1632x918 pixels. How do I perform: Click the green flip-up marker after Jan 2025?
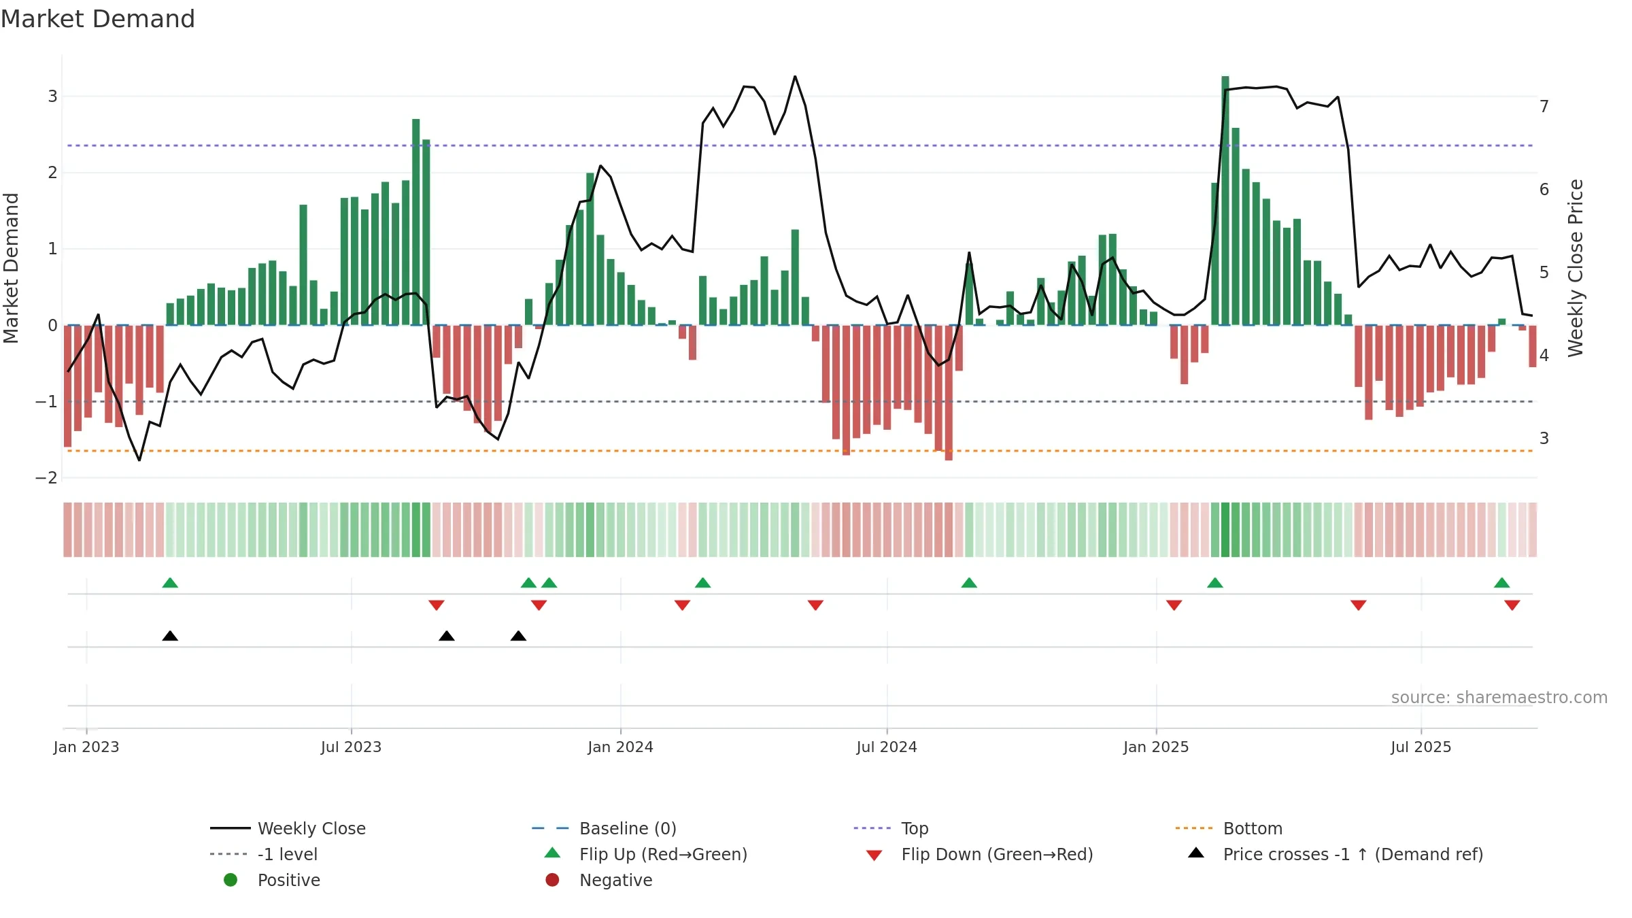[1215, 583]
